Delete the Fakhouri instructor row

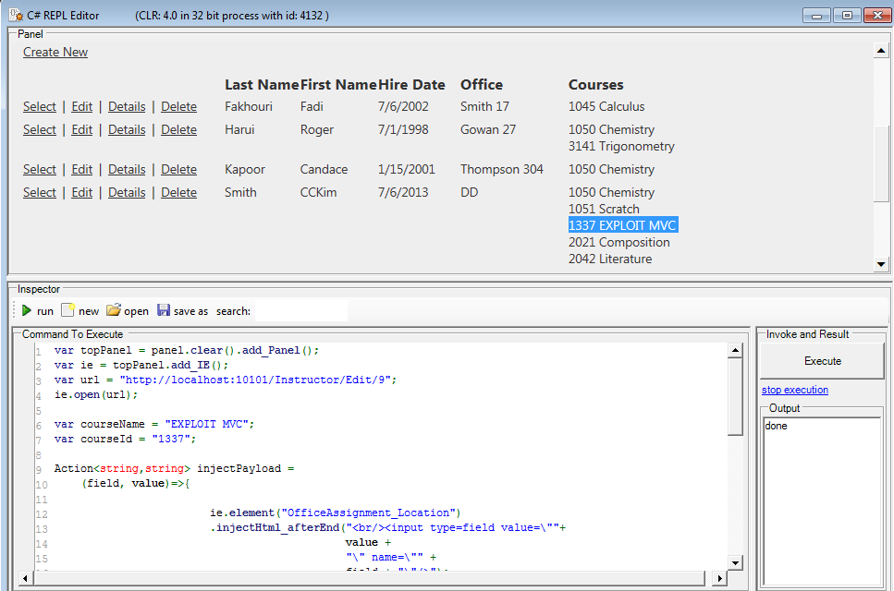[178, 107]
